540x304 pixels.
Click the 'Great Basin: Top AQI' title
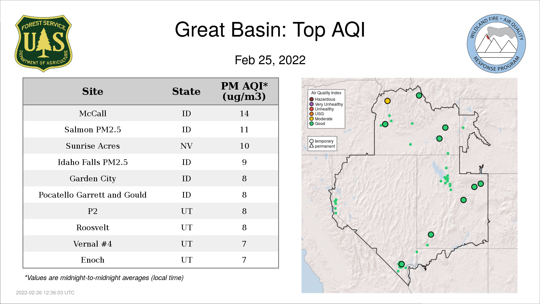click(x=270, y=30)
